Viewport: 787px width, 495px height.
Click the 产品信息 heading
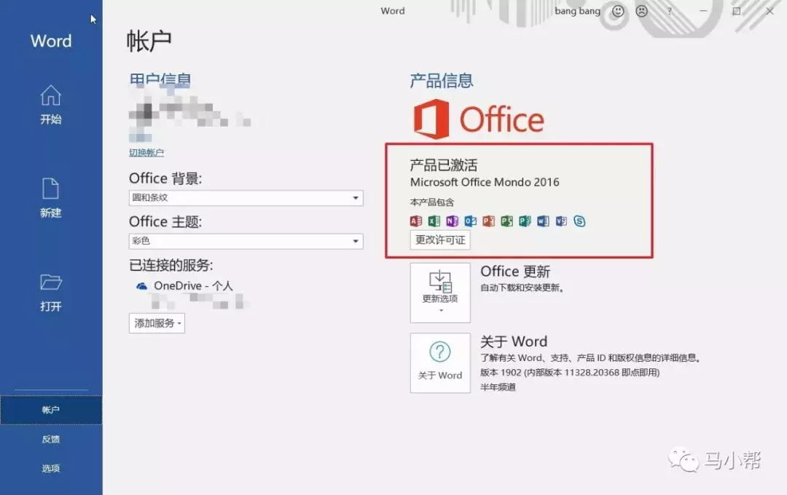pos(442,81)
